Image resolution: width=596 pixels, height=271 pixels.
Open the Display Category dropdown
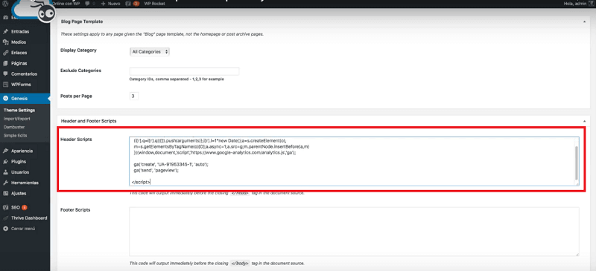coord(150,51)
